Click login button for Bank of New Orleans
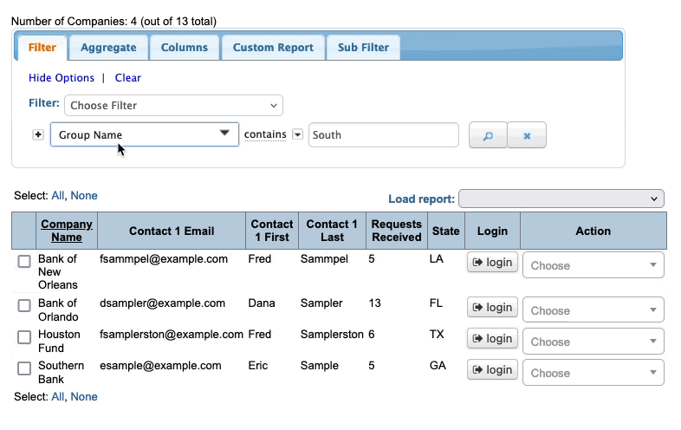This screenshot has width=681, height=430. click(x=492, y=263)
